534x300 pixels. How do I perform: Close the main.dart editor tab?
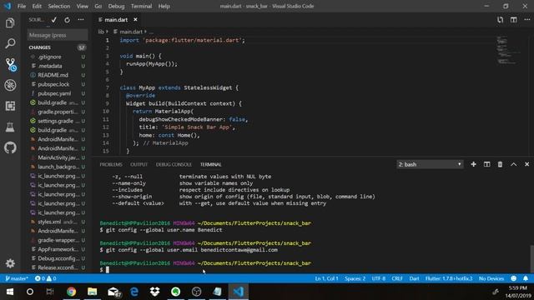135,20
